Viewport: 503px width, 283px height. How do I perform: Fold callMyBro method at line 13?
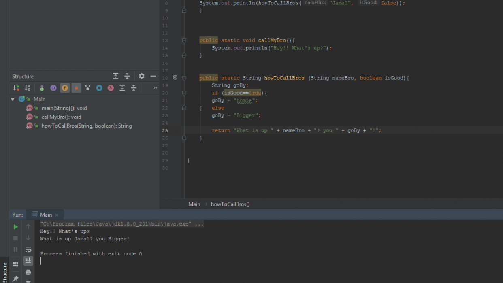[184, 40]
